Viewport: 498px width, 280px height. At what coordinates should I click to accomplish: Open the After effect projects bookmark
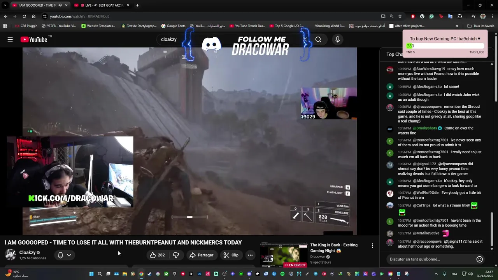coord(407,26)
